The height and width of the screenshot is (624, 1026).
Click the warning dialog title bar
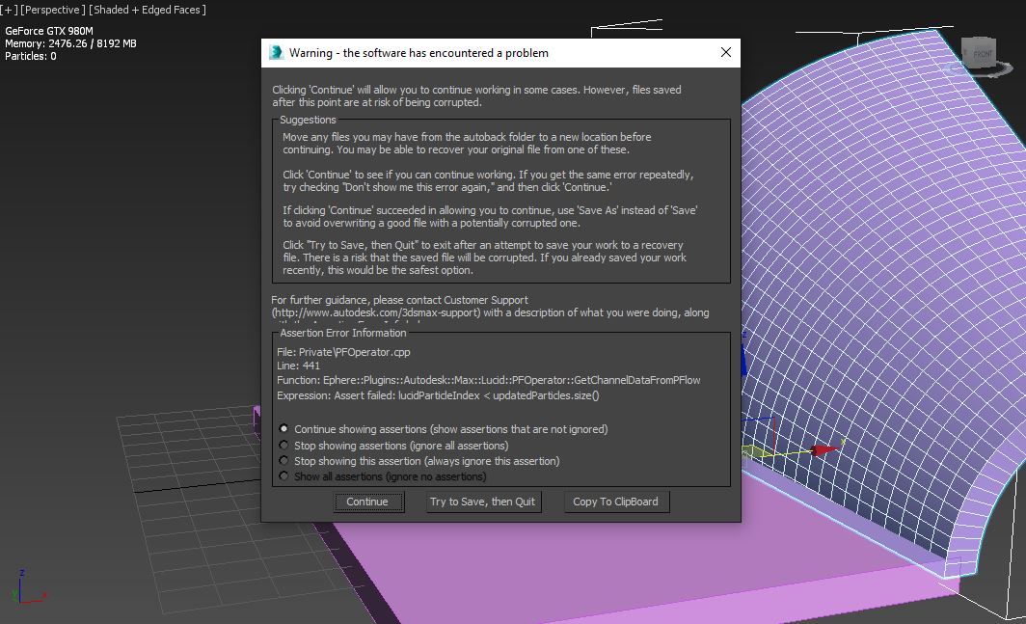pyautogui.click(x=501, y=53)
